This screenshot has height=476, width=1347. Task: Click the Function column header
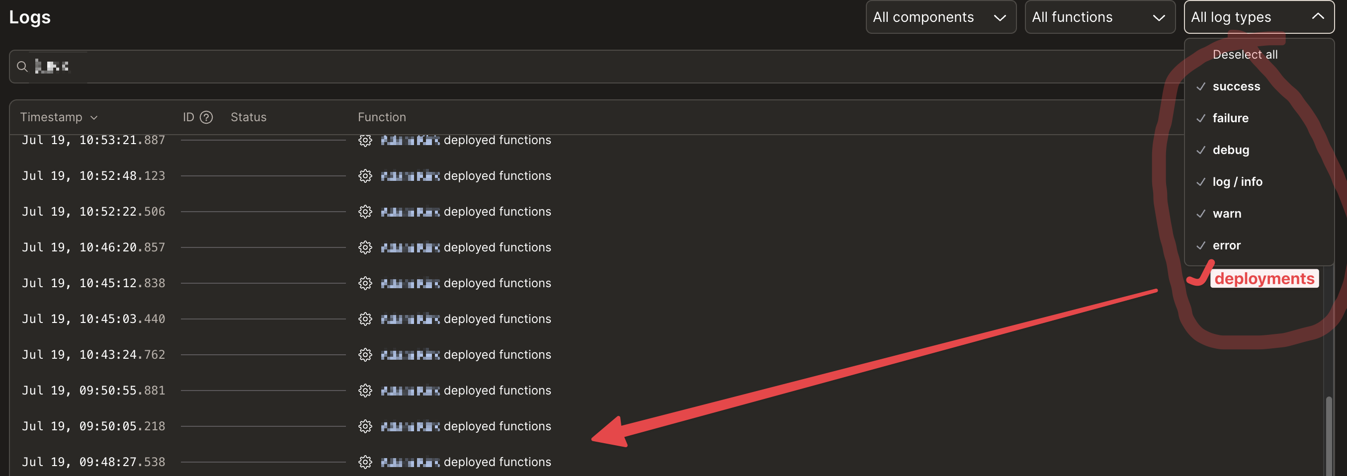[x=382, y=117]
